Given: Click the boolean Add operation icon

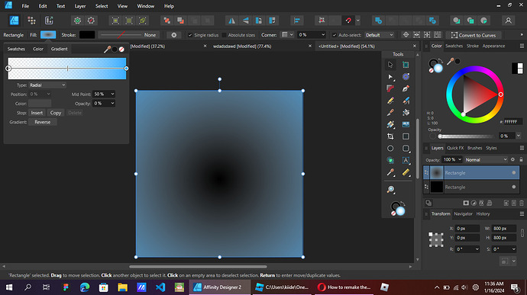Looking at the screenshot, I should [x=378, y=21].
